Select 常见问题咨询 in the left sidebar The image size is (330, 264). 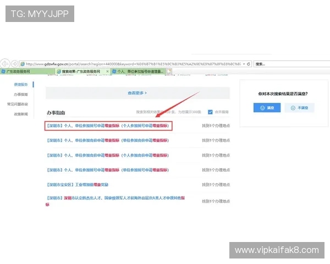[18, 104]
